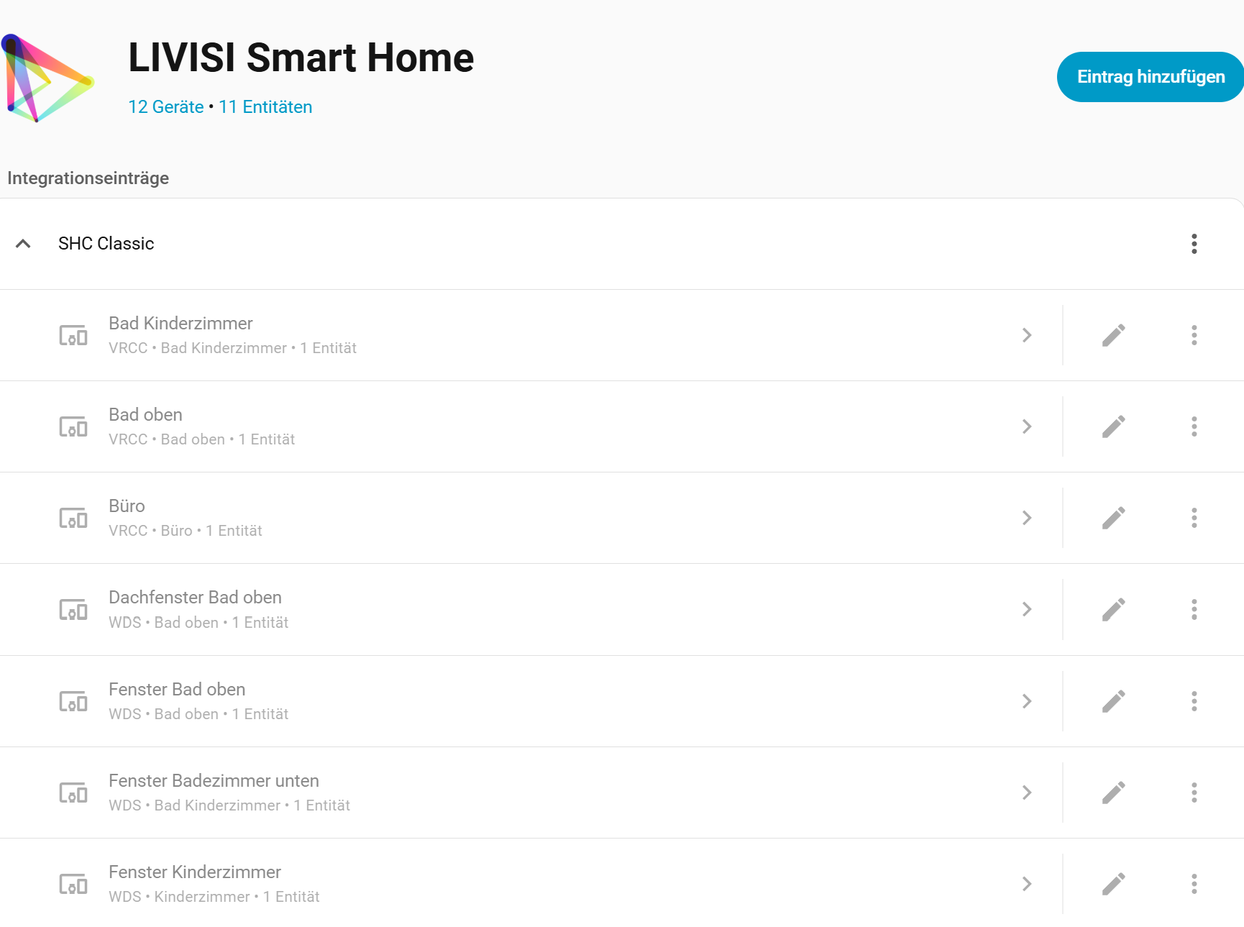Viewport: 1244px width, 927px height.
Task: Edit the Dachfenster Bad oben entry
Action: [x=1113, y=609]
